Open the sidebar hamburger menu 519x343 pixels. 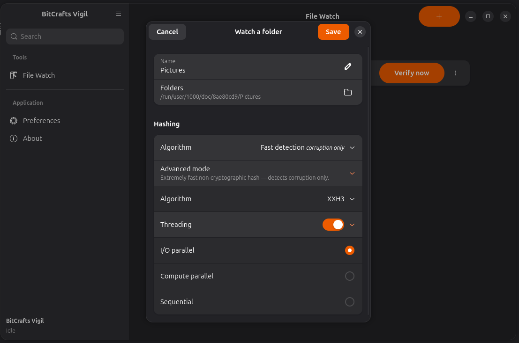click(119, 14)
